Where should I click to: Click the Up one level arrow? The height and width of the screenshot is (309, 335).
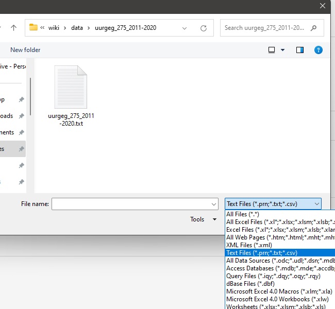13,28
